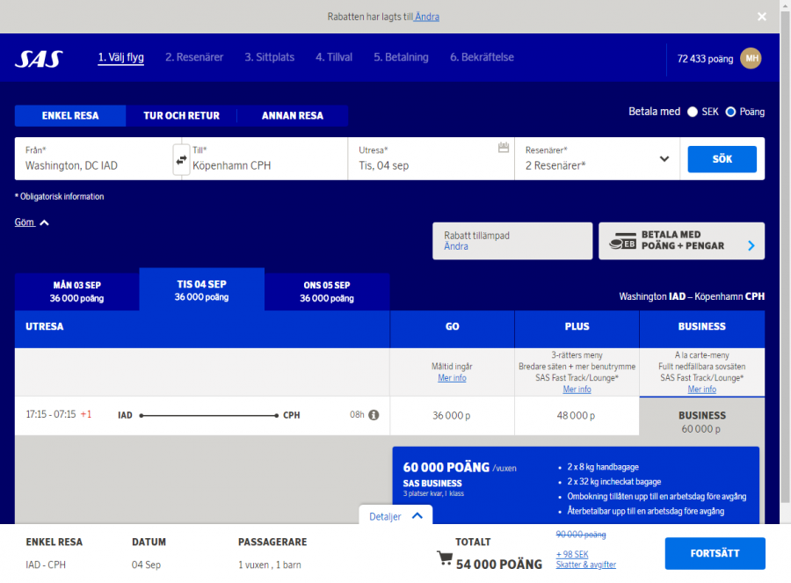791x583 pixels.
Task: Select Poäng as payment method
Action: point(731,112)
